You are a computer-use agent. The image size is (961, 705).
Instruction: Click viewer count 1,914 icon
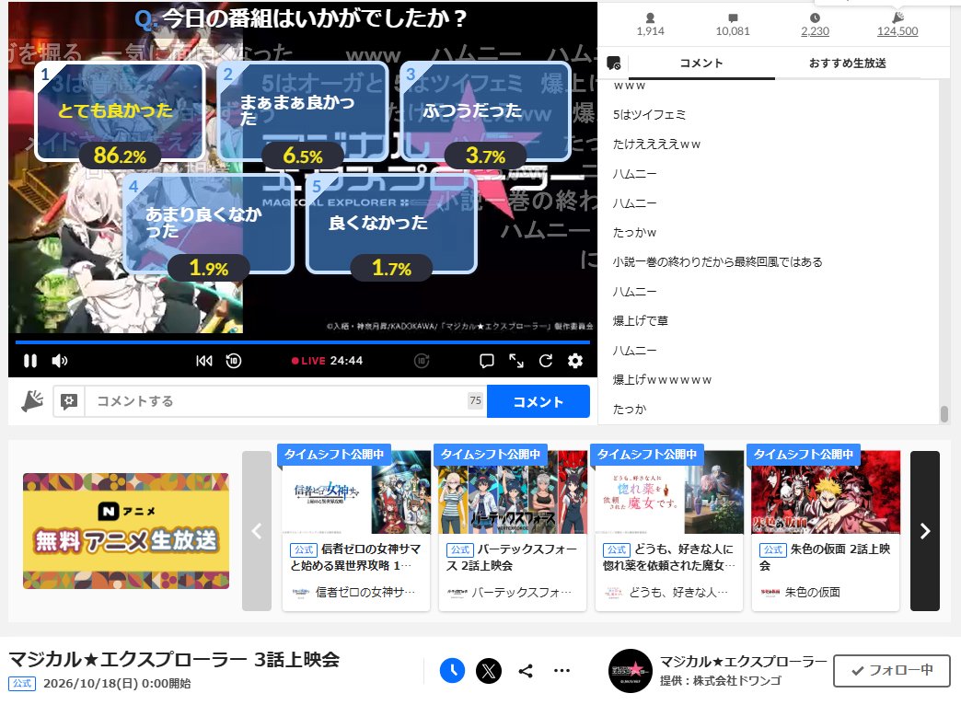pos(650,17)
